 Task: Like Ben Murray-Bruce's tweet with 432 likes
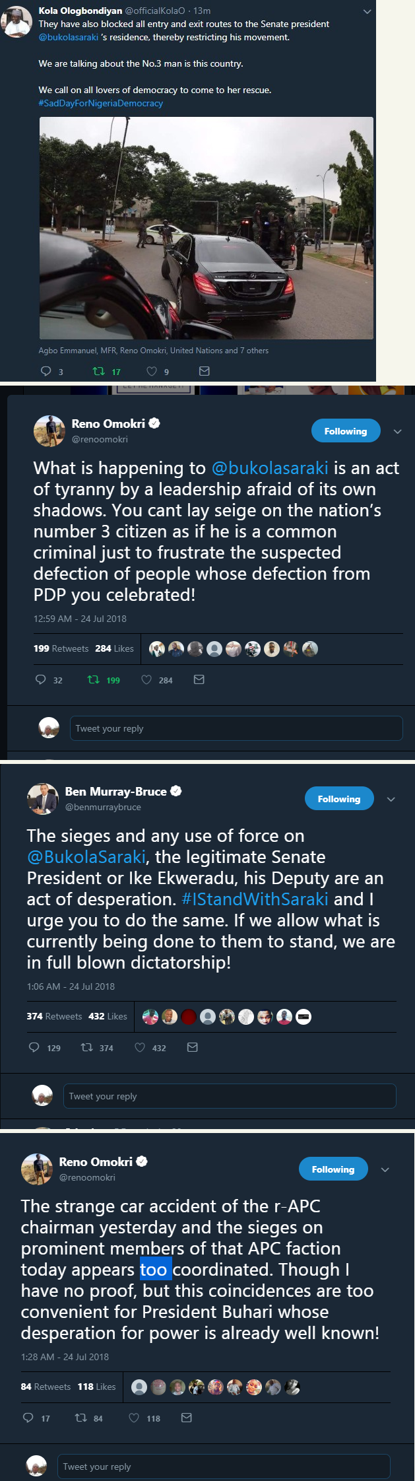(140, 1047)
